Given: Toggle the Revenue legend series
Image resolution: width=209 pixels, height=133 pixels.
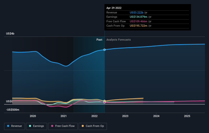Looking at the screenshot, I should pyautogui.click(x=15, y=126).
